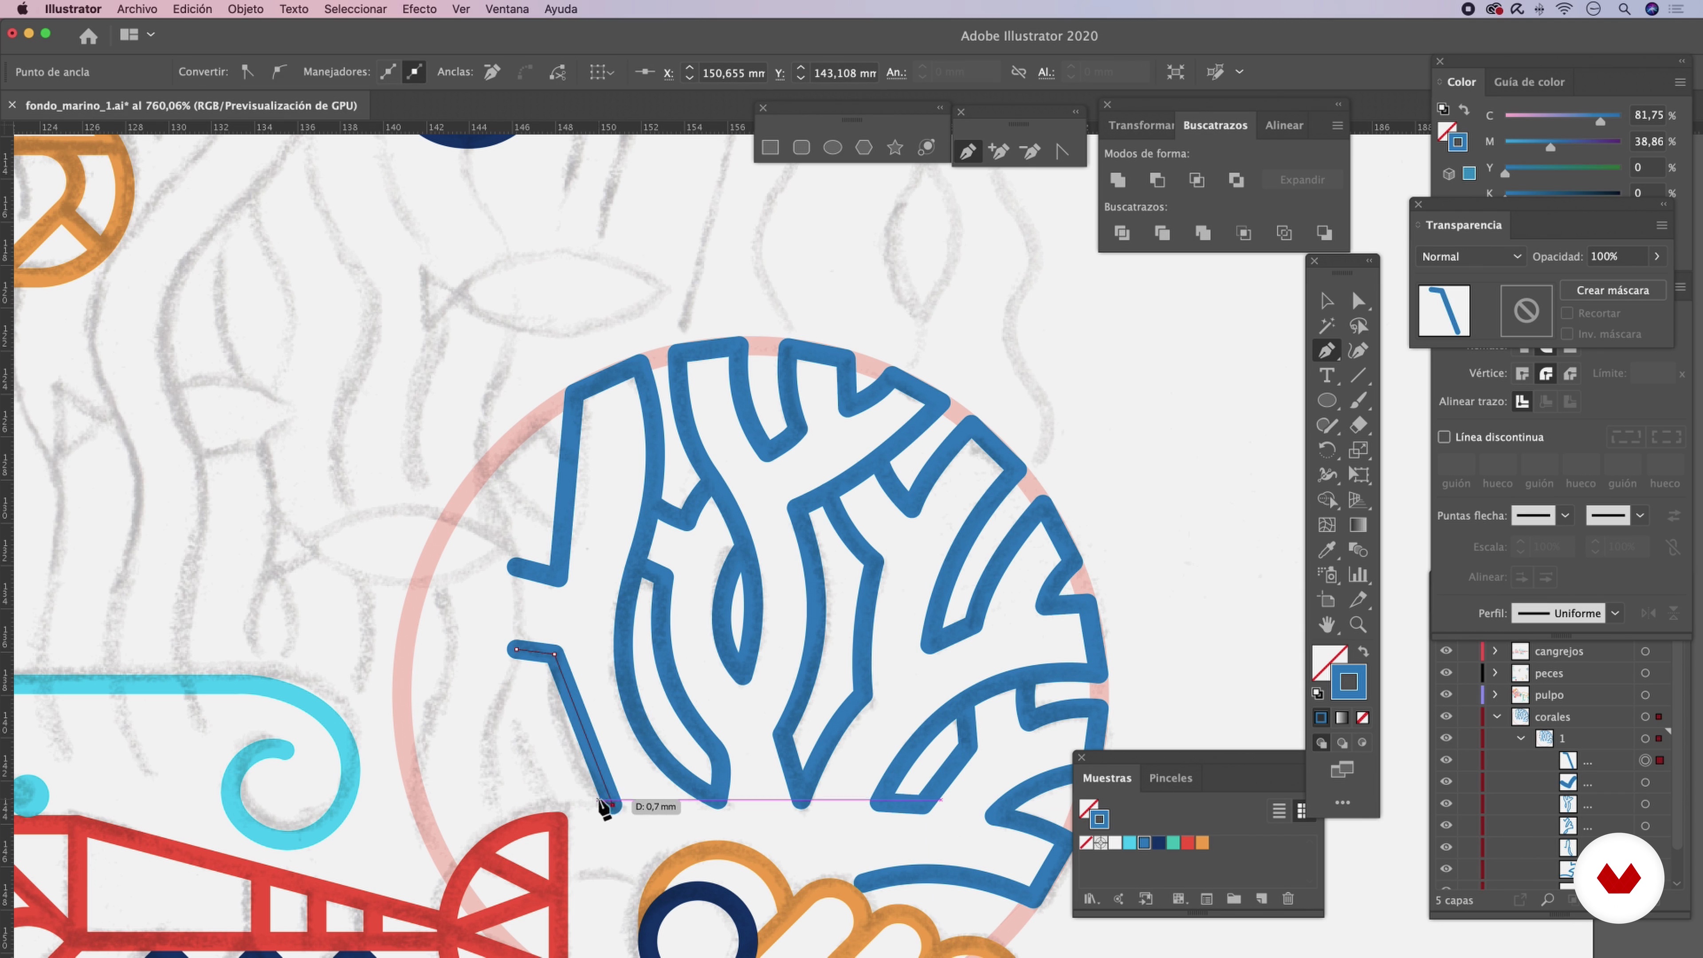The height and width of the screenshot is (958, 1703).
Task: Select the Scale tool
Action: pos(1358,450)
